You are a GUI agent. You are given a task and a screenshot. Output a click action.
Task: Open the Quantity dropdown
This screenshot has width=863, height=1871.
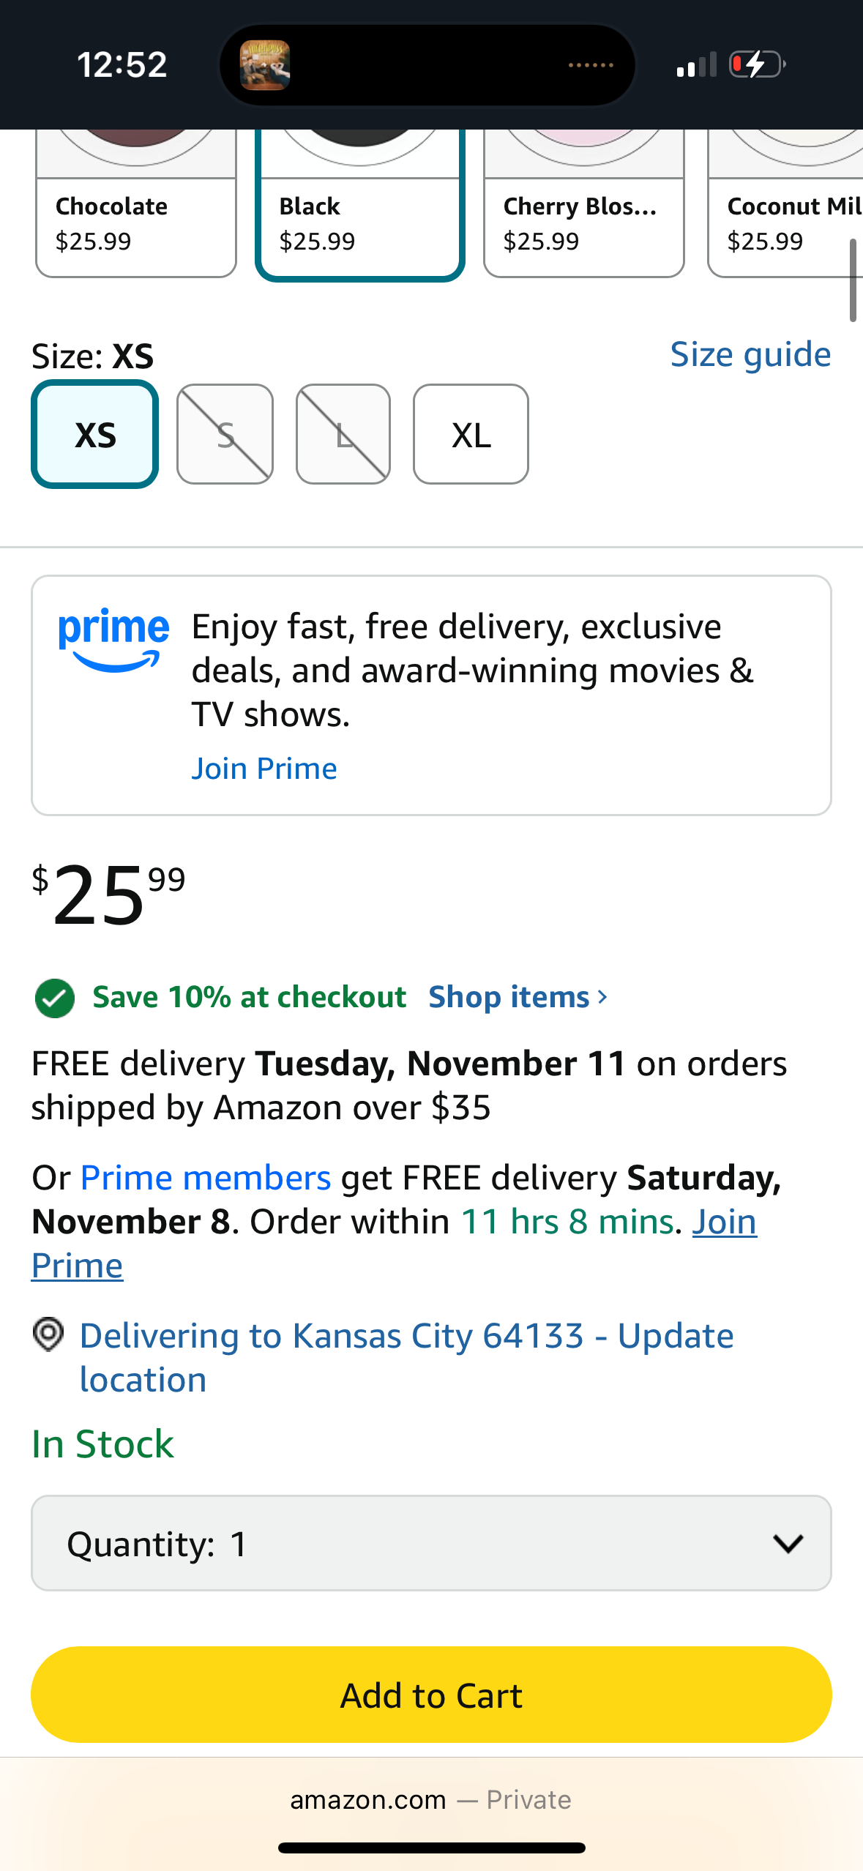tap(431, 1544)
